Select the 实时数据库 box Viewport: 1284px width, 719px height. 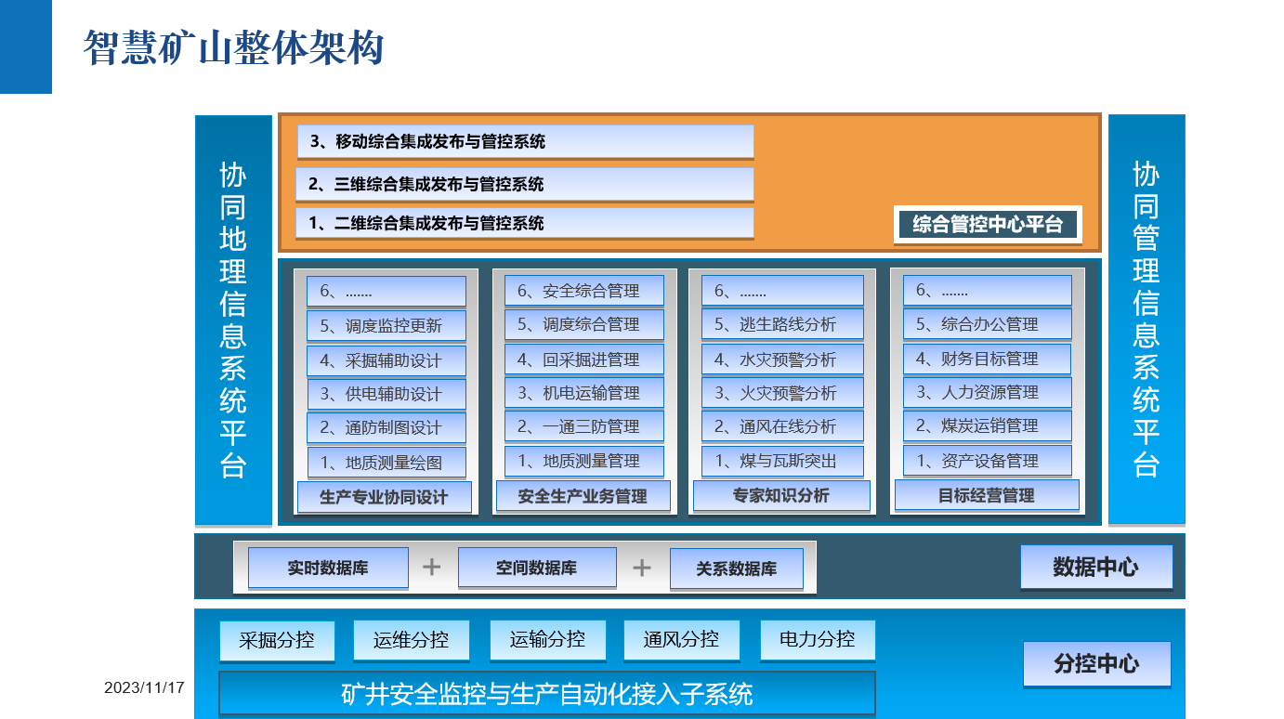[328, 568]
